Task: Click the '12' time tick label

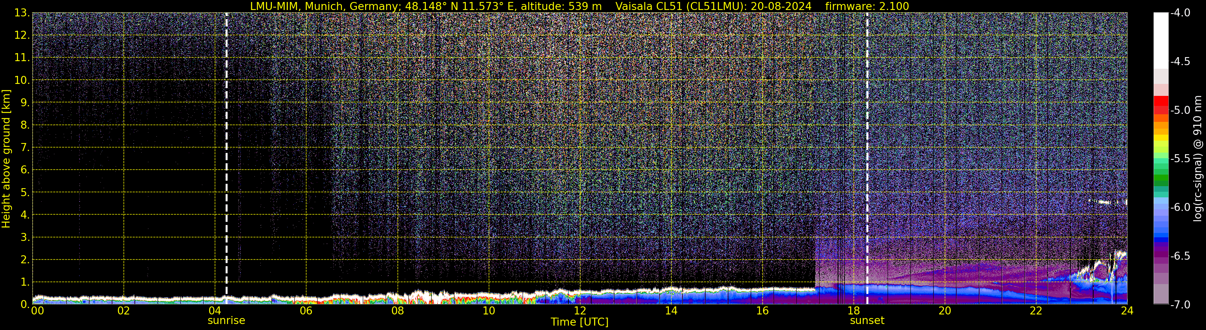Action: pyautogui.click(x=580, y=311)
